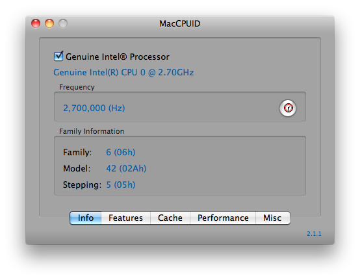Image resolution: width=360 pixels, height=280 pixels.
Task: Click the MacCPUID window title
Action: pyautogui.click(x=180, y=23)
